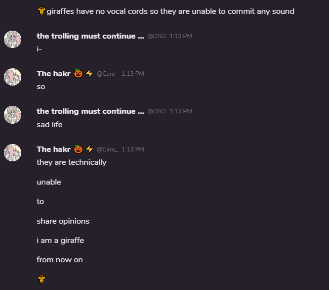Click the @DSO tag above the "i-" message

(157, 36)
